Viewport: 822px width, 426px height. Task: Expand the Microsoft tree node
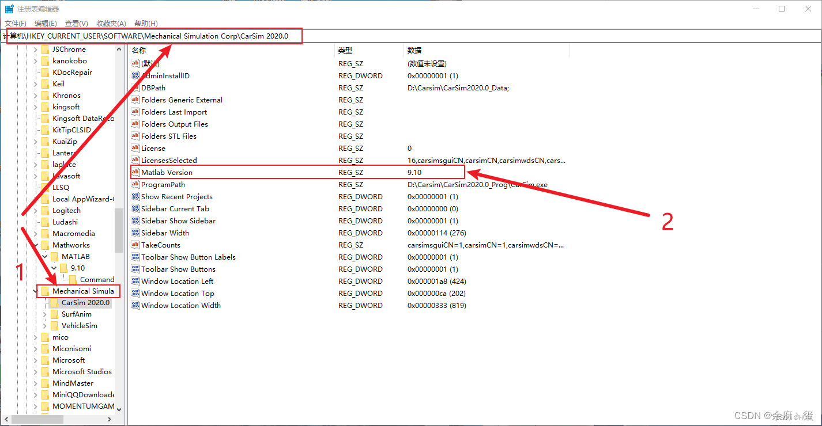click(36, 360)
